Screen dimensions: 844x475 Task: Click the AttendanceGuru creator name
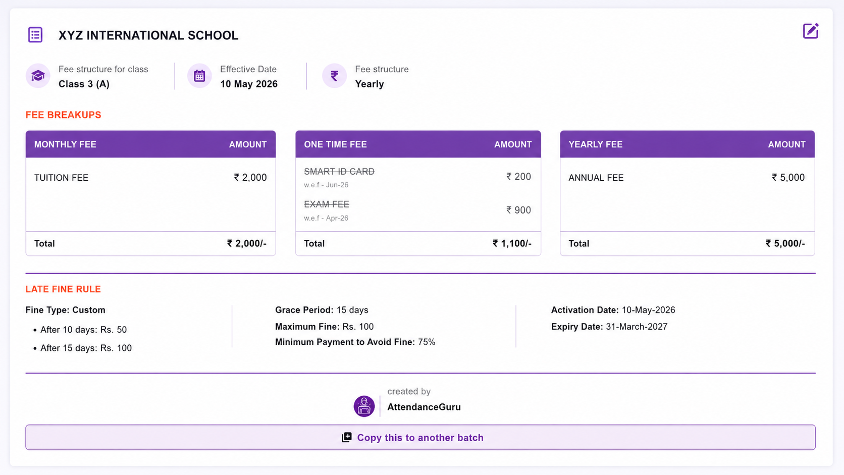[424, 407]
